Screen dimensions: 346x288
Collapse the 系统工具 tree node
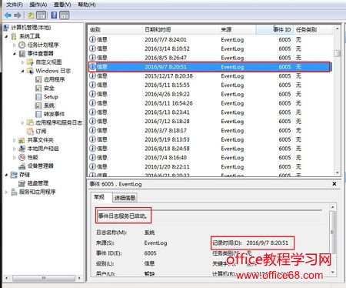pyautogui.click(x=6, y=36)
